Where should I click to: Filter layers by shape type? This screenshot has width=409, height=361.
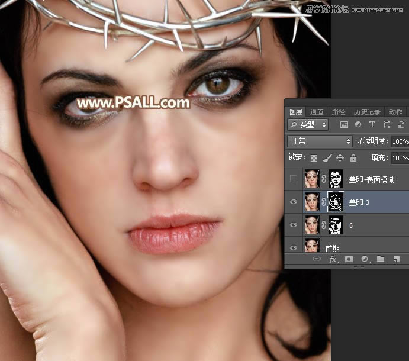point(387,125)
